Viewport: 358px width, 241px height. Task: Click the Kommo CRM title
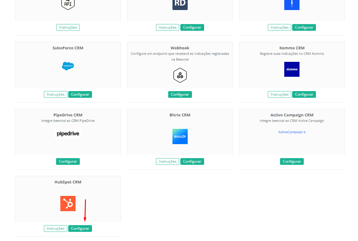pyautogui.click(x=292, y=48)
